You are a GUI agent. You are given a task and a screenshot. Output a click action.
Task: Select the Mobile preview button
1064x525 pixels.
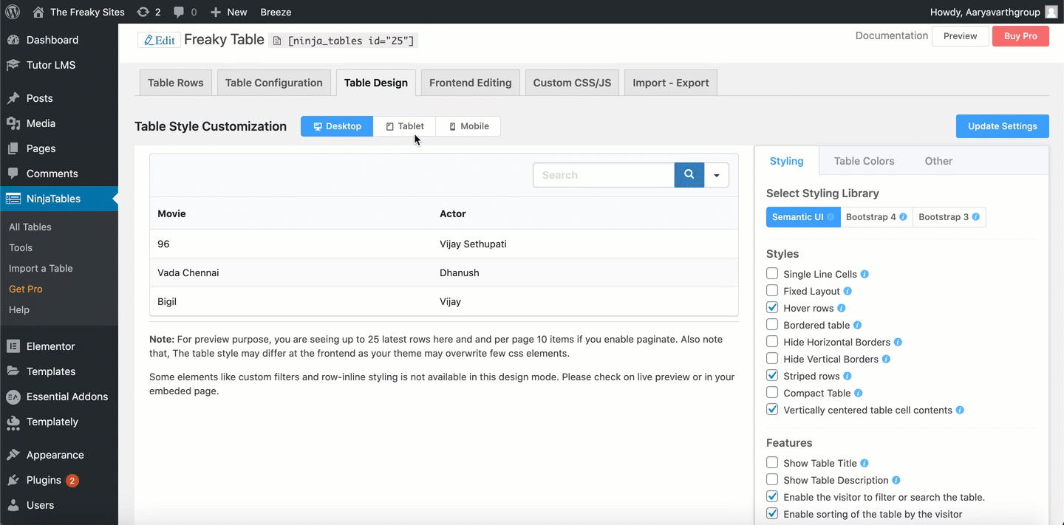point(468,126)
